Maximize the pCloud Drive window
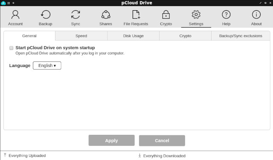This screenshot has width=273, height=160. (265, 3)
